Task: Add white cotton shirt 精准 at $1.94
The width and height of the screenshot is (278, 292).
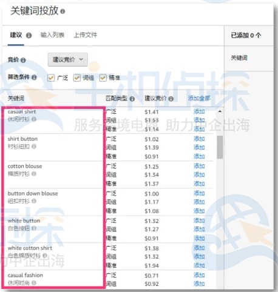Action: coord(199,265)
